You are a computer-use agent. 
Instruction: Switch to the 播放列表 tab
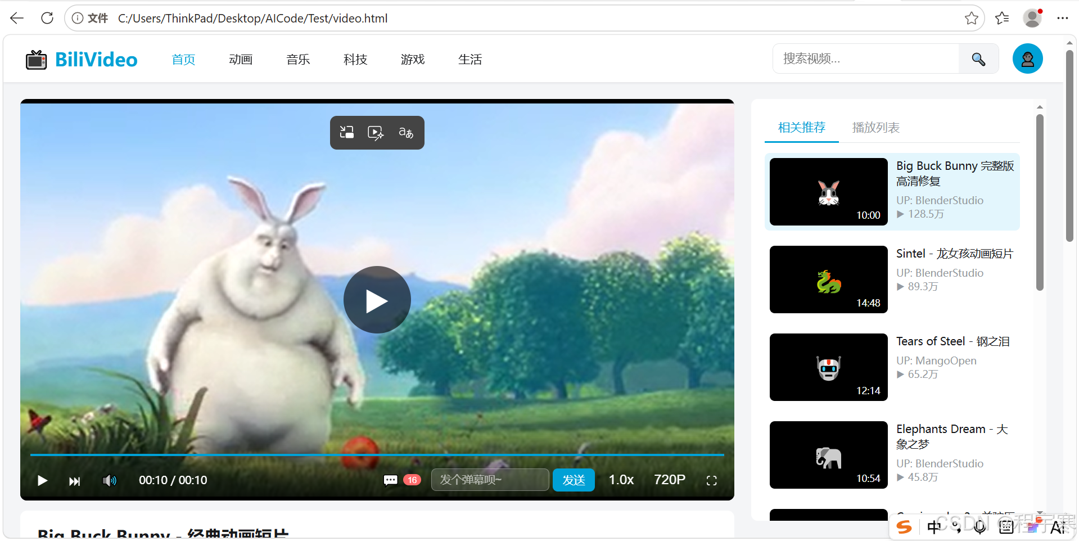point(876,128)
